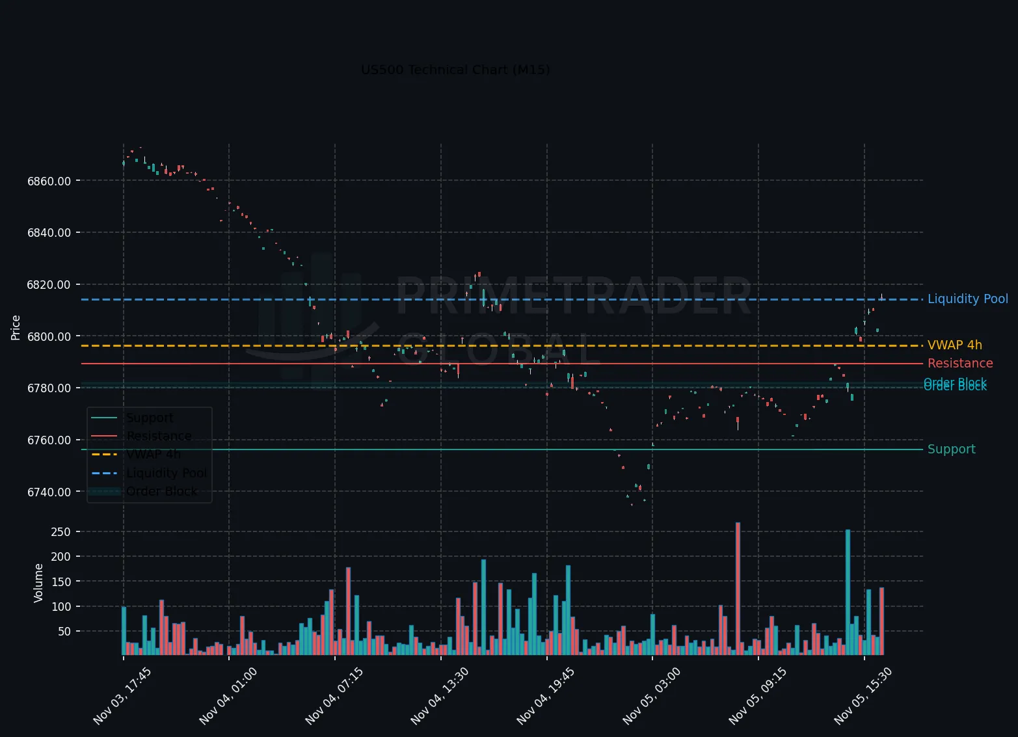
Task: Click the Price axis title
Action: pyautogui.click(x=16, y=327)
